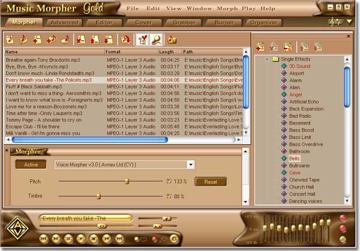
Task: Toggle the shuffle mode red indicator
Action: [x=155, y=239]
